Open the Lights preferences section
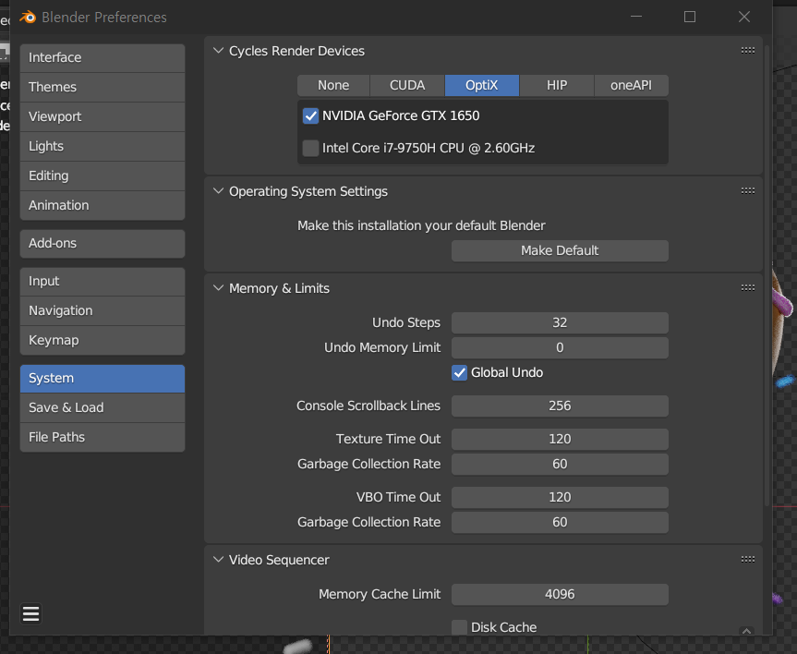This screenshot has height=654, width=797. 103,146
